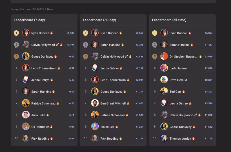Open Dr. Stephen Busce... profile name
Viewport: 231px width, 152px height.
[183, 56]
